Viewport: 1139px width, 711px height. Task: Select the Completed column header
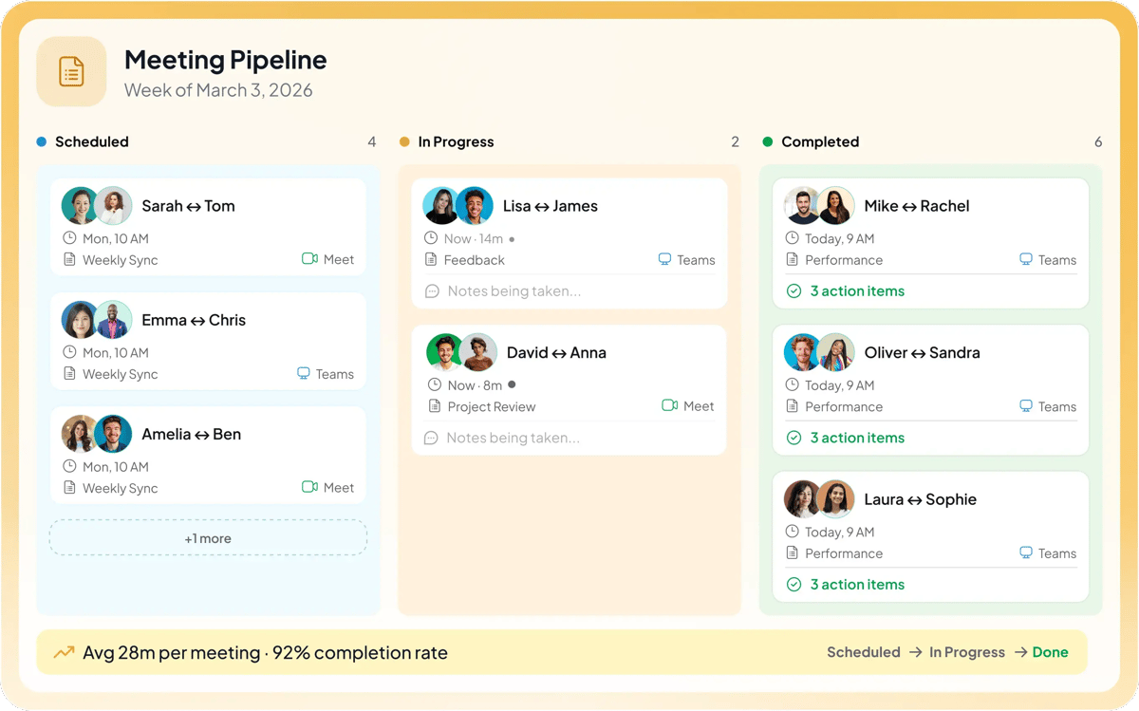pos(819,141)
